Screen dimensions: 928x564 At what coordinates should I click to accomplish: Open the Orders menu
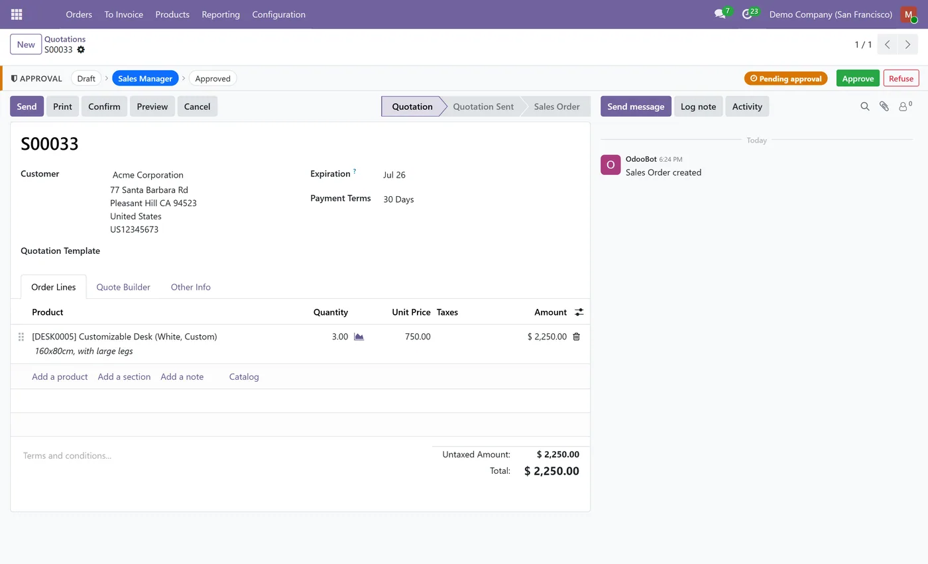pyautogui.click(x=79, y=14)
